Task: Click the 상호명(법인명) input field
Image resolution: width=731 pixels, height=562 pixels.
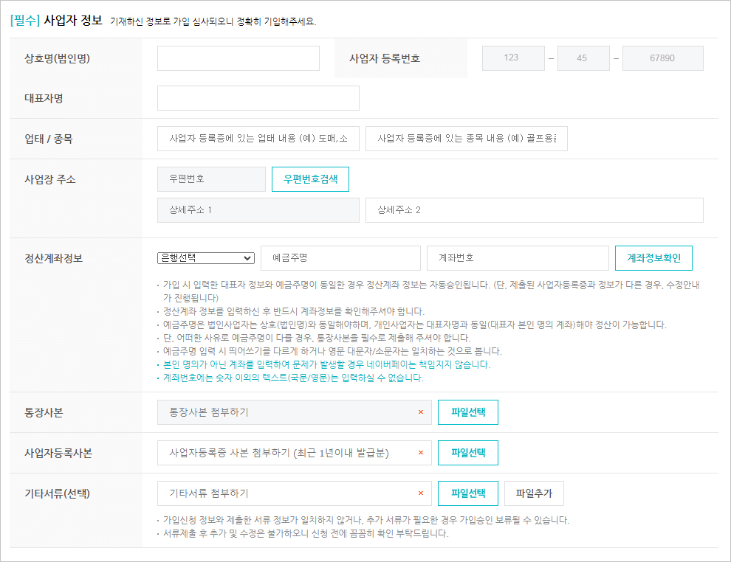Action: pos(238,58)
